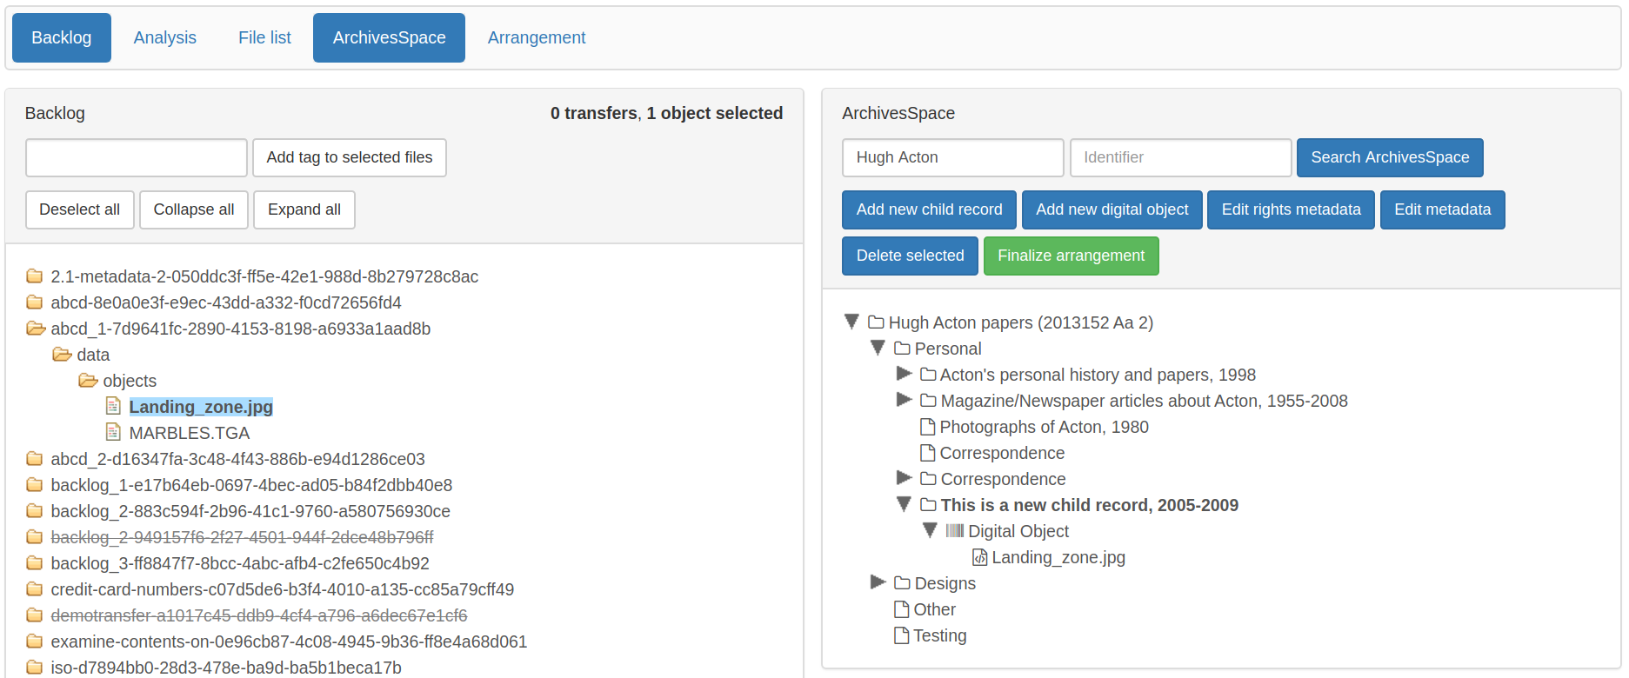The height and width of the screenshot is (678, 1629).
Task: Click the document icon beside MARBLES.TGA
Action: tap(113, 432)
